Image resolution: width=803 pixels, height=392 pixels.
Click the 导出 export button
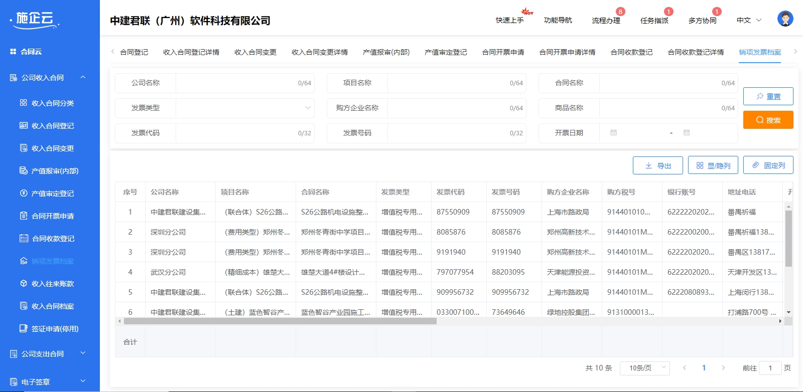tap(658, 165)
